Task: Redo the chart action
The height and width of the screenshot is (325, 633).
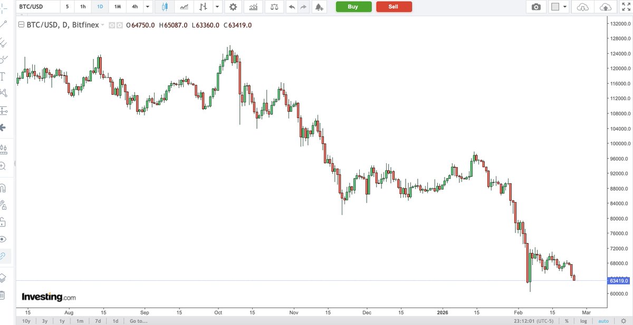Action: coord(303,7)
